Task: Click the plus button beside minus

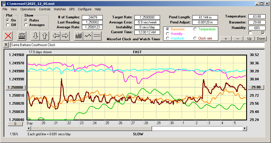Action: [226, 39]
